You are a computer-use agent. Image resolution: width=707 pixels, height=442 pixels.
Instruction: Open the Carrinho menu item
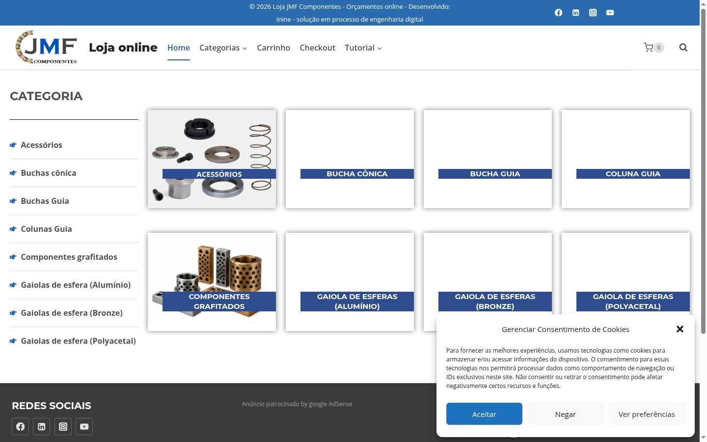coord(273,48)
